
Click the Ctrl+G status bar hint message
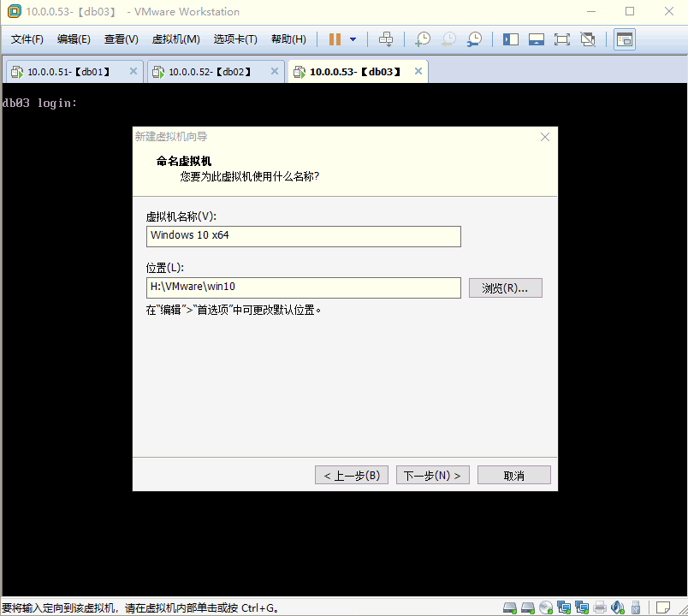[x=140, y=608]
